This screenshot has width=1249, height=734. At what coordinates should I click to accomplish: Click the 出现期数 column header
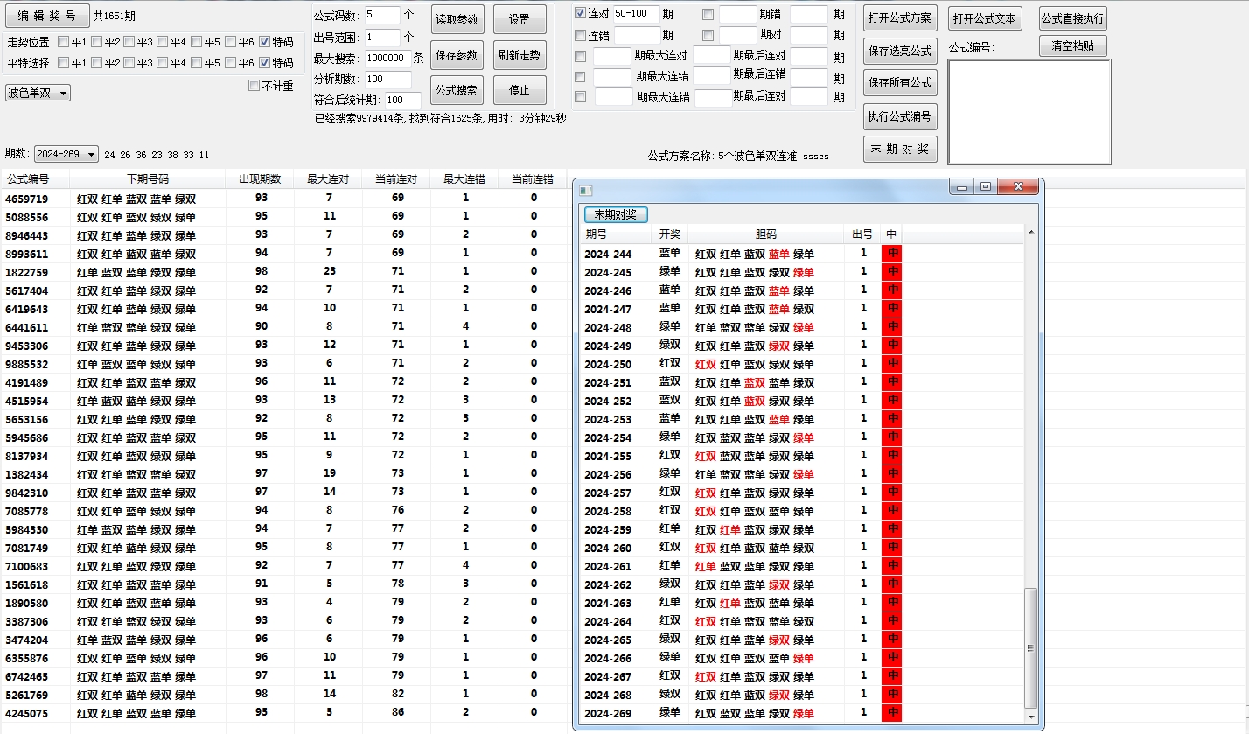coord(260,179)
